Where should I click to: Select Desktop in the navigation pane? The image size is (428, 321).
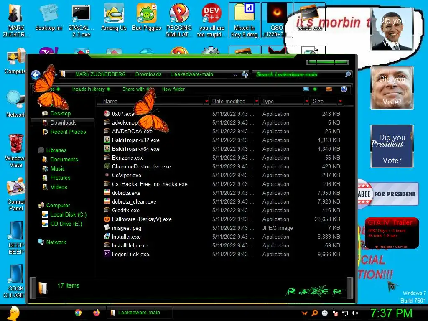60,113
